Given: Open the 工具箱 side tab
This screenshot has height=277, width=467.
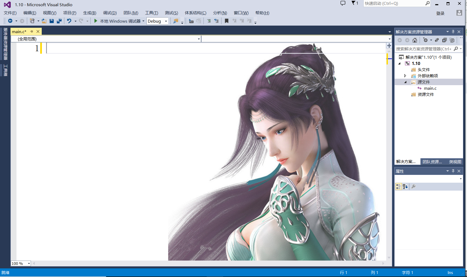Looking at the screenshot, I should [x=5, y=70].
